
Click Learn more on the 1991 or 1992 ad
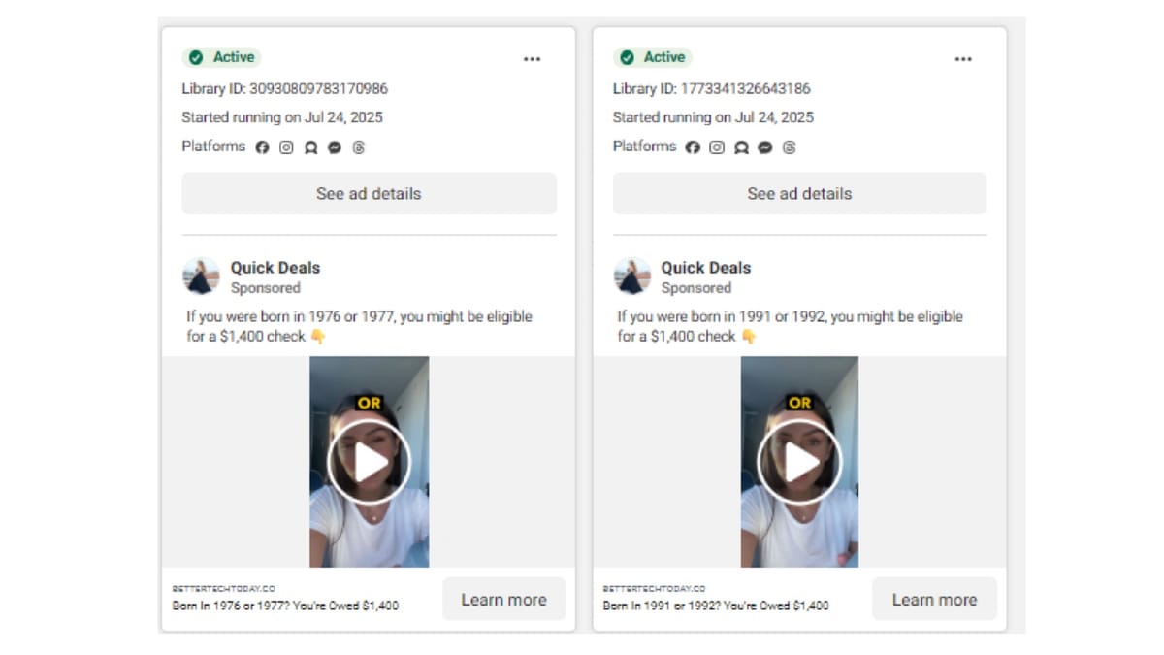point(934,599)
